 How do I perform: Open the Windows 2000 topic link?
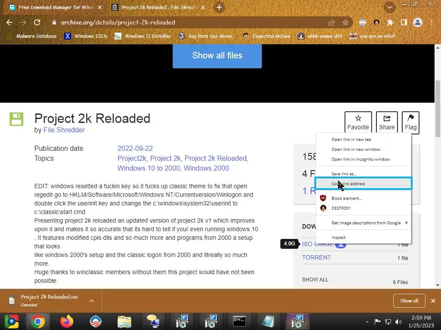tap(206, 168)
